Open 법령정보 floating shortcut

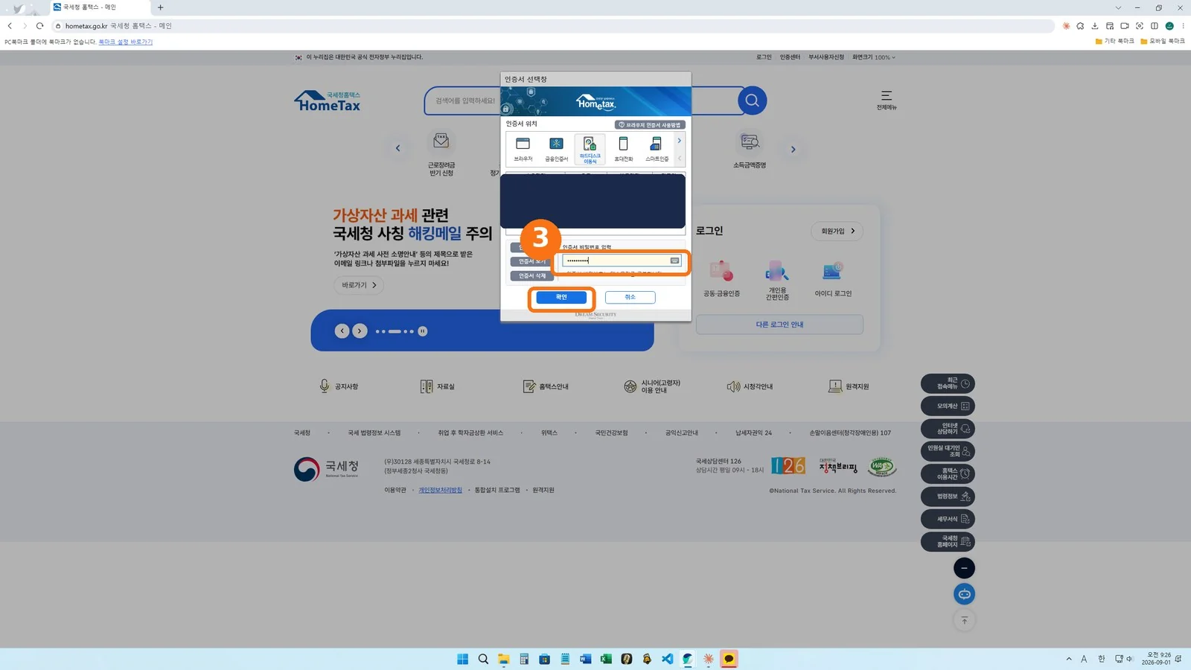pos(948,496)
